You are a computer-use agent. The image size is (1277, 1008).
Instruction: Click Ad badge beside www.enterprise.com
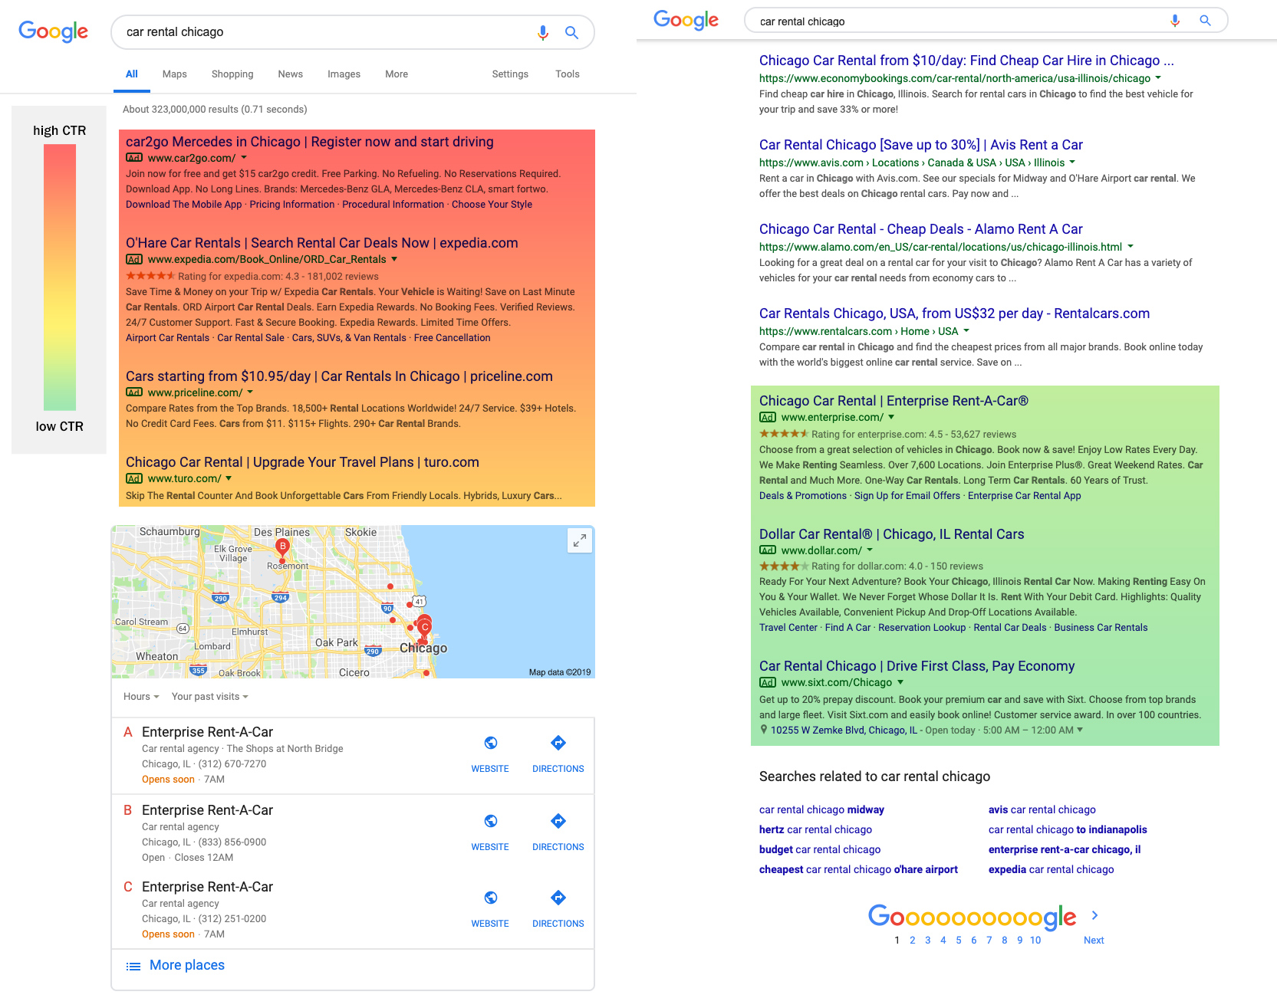(768, 417)
